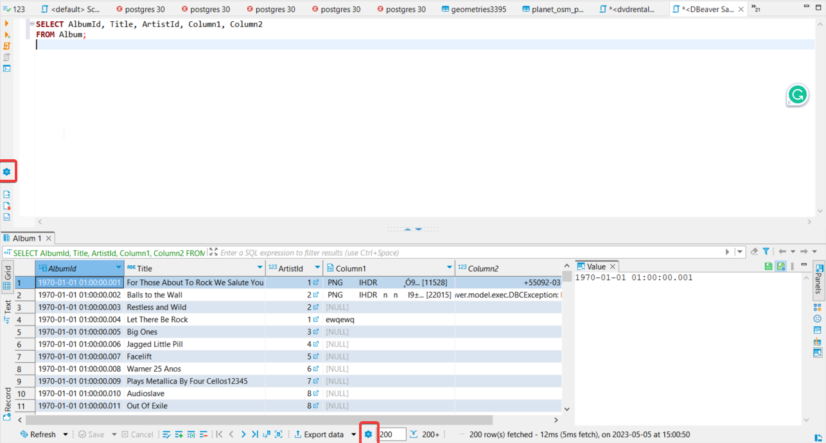Click the Grammarly floating icon
Image resolution: width=826 pixels, height=443 pixels.
(798, 95)
